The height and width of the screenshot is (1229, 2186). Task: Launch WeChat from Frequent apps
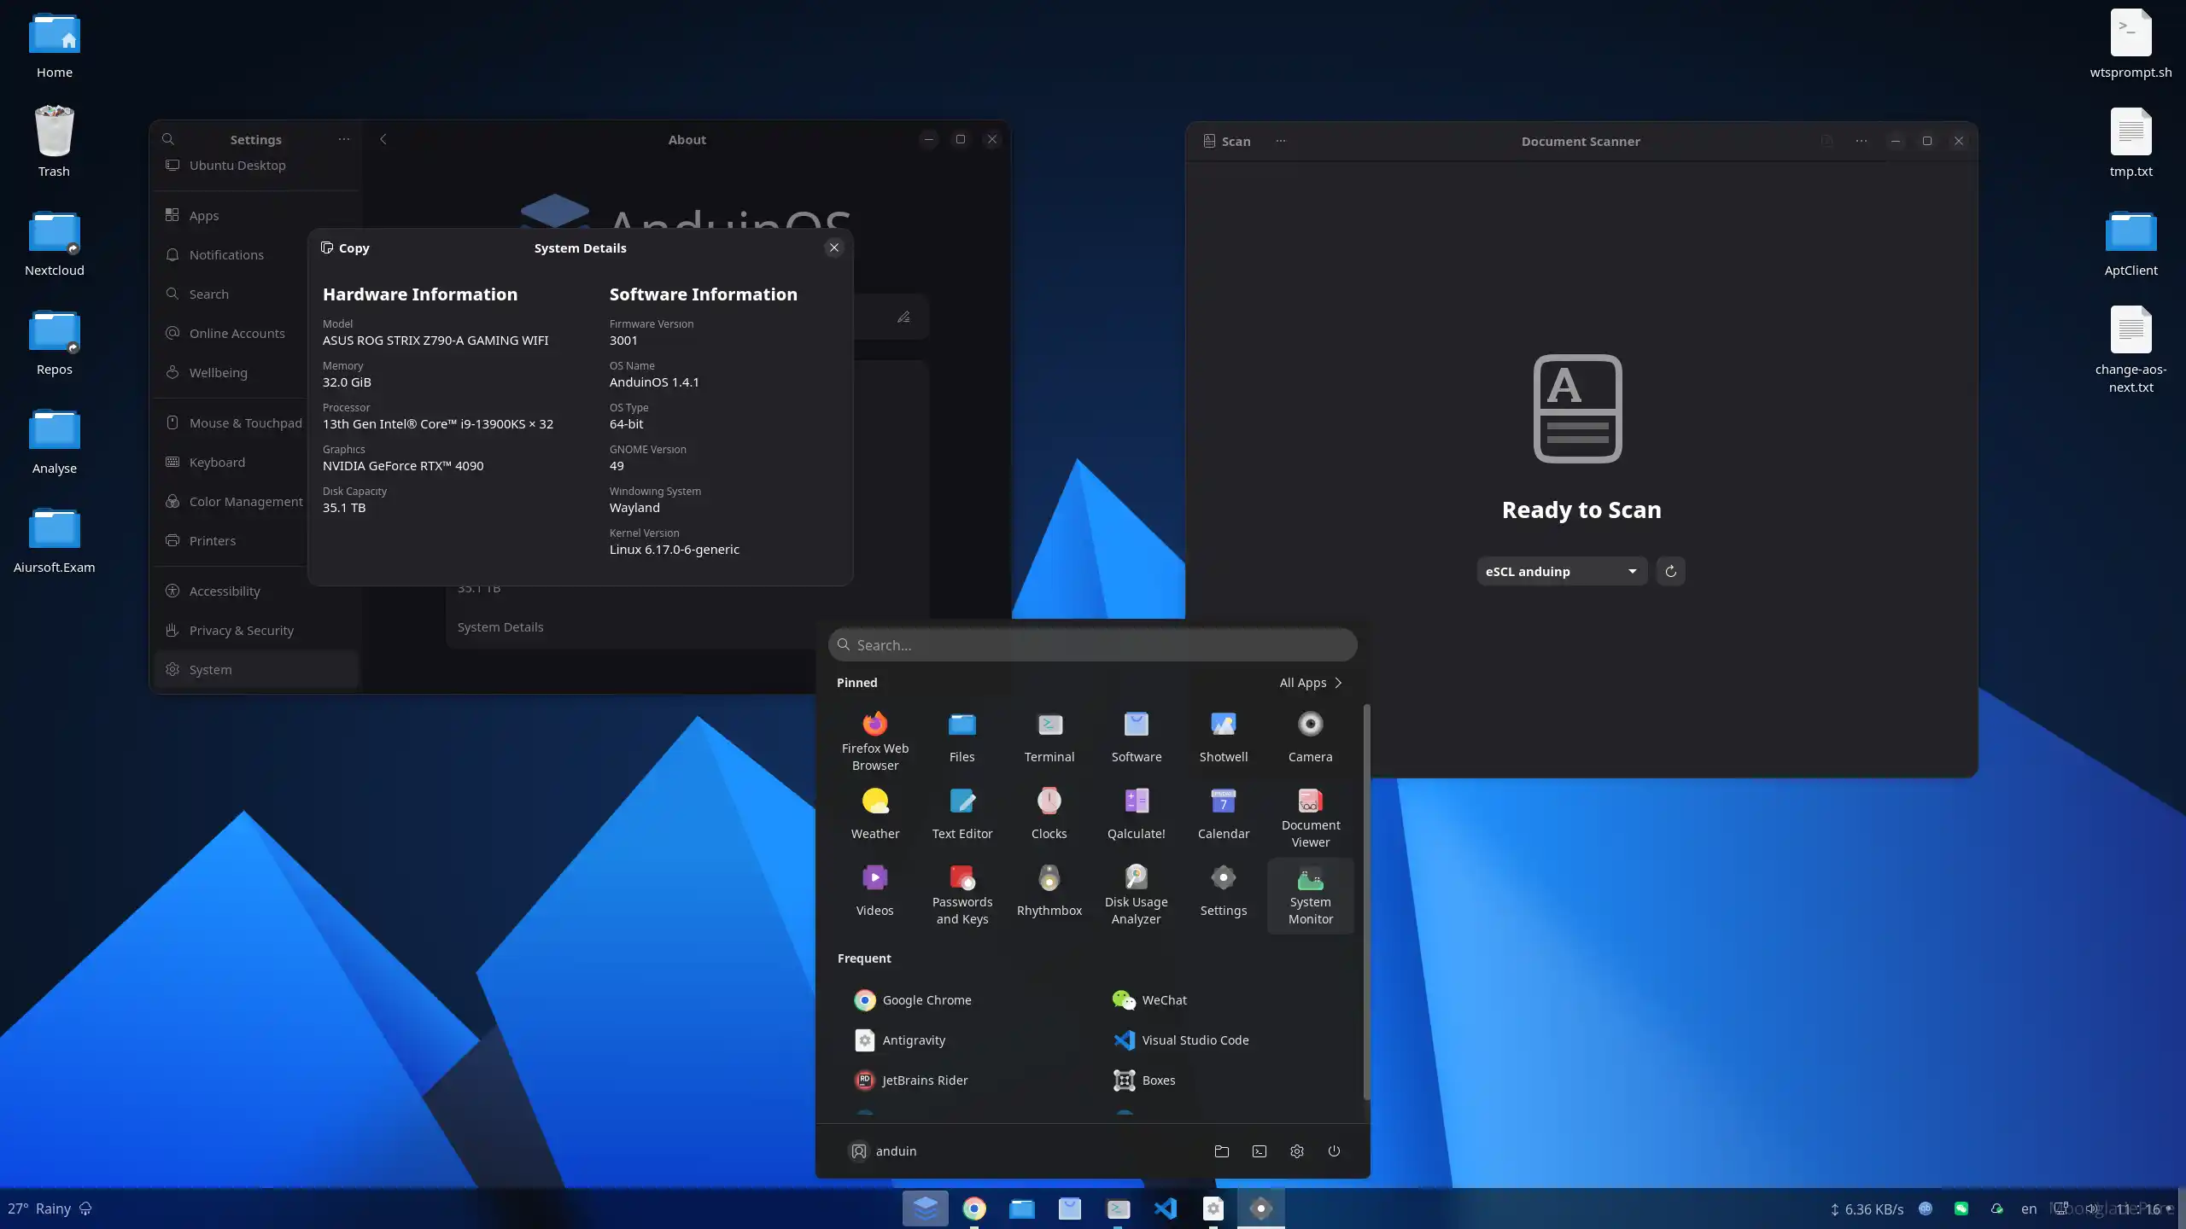click(x=1164, y=999)
